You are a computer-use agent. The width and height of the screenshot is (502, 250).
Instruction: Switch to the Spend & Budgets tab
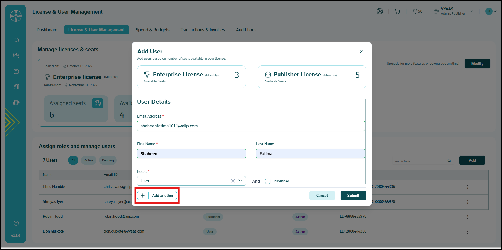tap(152, 30)
